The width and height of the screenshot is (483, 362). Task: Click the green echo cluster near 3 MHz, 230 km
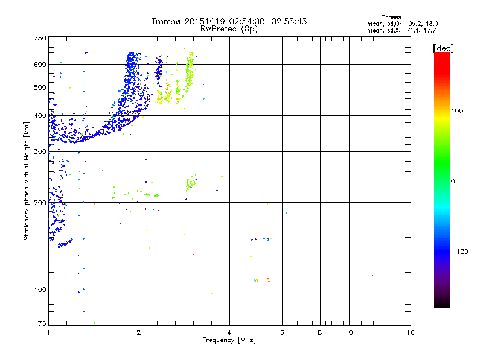191,183
